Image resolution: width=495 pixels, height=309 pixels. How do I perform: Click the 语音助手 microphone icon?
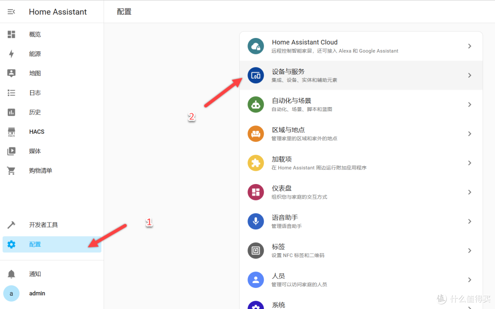256,222
